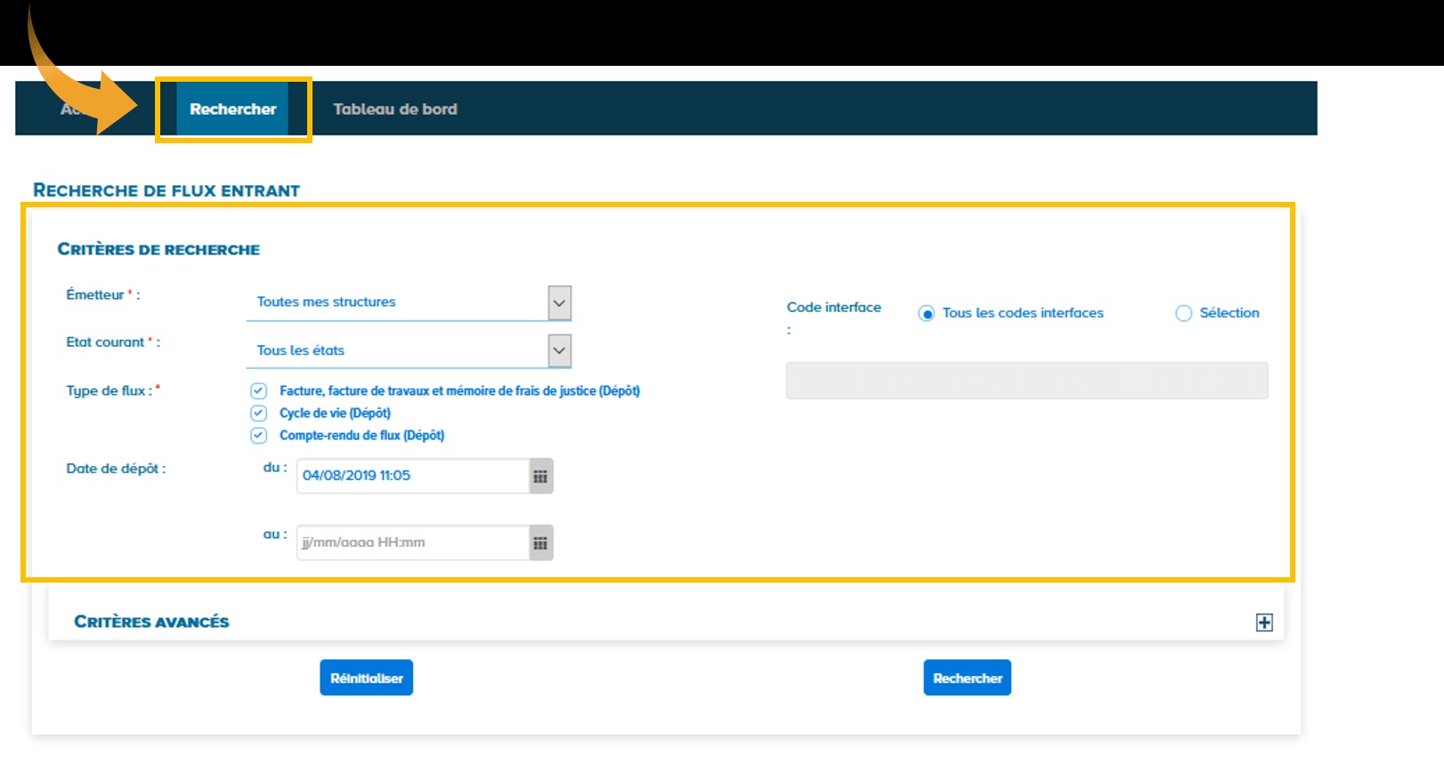Screen dimensions: 1444x772
Task: Open the Etat courant dropdown
Action: pyautogui.click(x=559, y=351)
